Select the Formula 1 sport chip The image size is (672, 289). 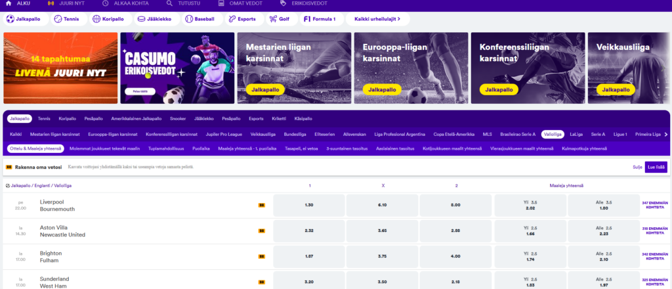pyautogui.click(x=322, y=19)
